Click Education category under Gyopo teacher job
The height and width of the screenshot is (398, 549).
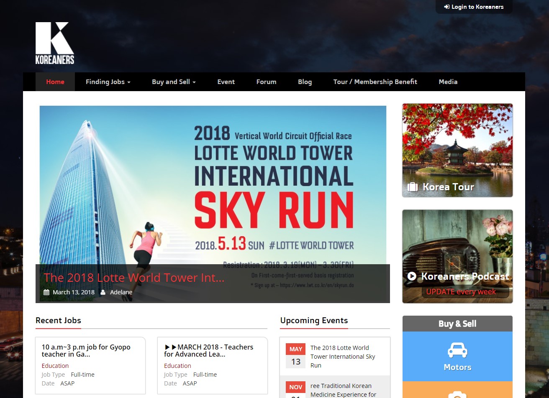[55, 366]
